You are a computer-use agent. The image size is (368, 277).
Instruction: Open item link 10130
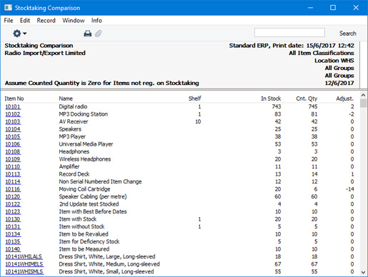point(13,219)
